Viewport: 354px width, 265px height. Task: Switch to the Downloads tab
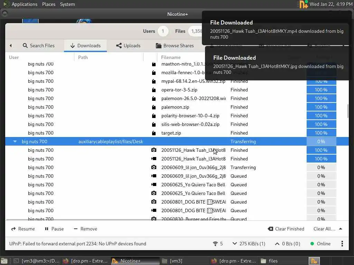click(x=85, y=46)
